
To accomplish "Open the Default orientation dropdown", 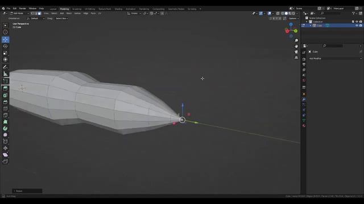I will [x=35, y=19].
